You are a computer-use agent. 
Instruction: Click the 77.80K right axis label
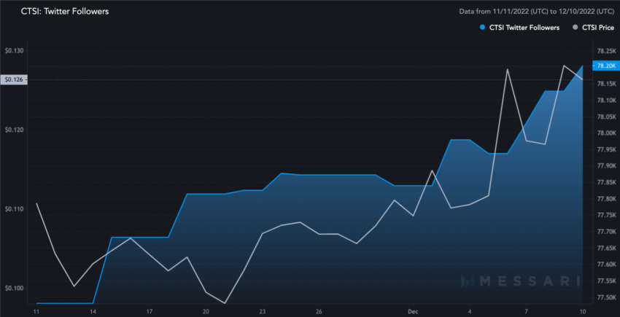pos(605,199)
